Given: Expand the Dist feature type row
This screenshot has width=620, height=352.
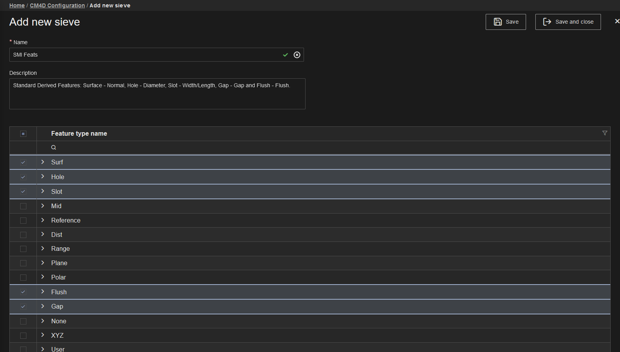Looking at the screenshot, I should pos(43,234).
